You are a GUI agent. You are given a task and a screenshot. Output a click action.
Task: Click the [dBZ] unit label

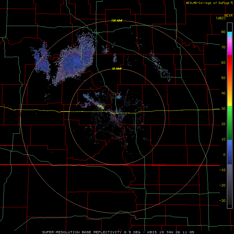tap(221, 18)
